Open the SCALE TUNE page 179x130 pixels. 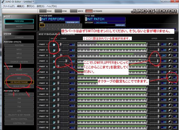click(19, 86)
